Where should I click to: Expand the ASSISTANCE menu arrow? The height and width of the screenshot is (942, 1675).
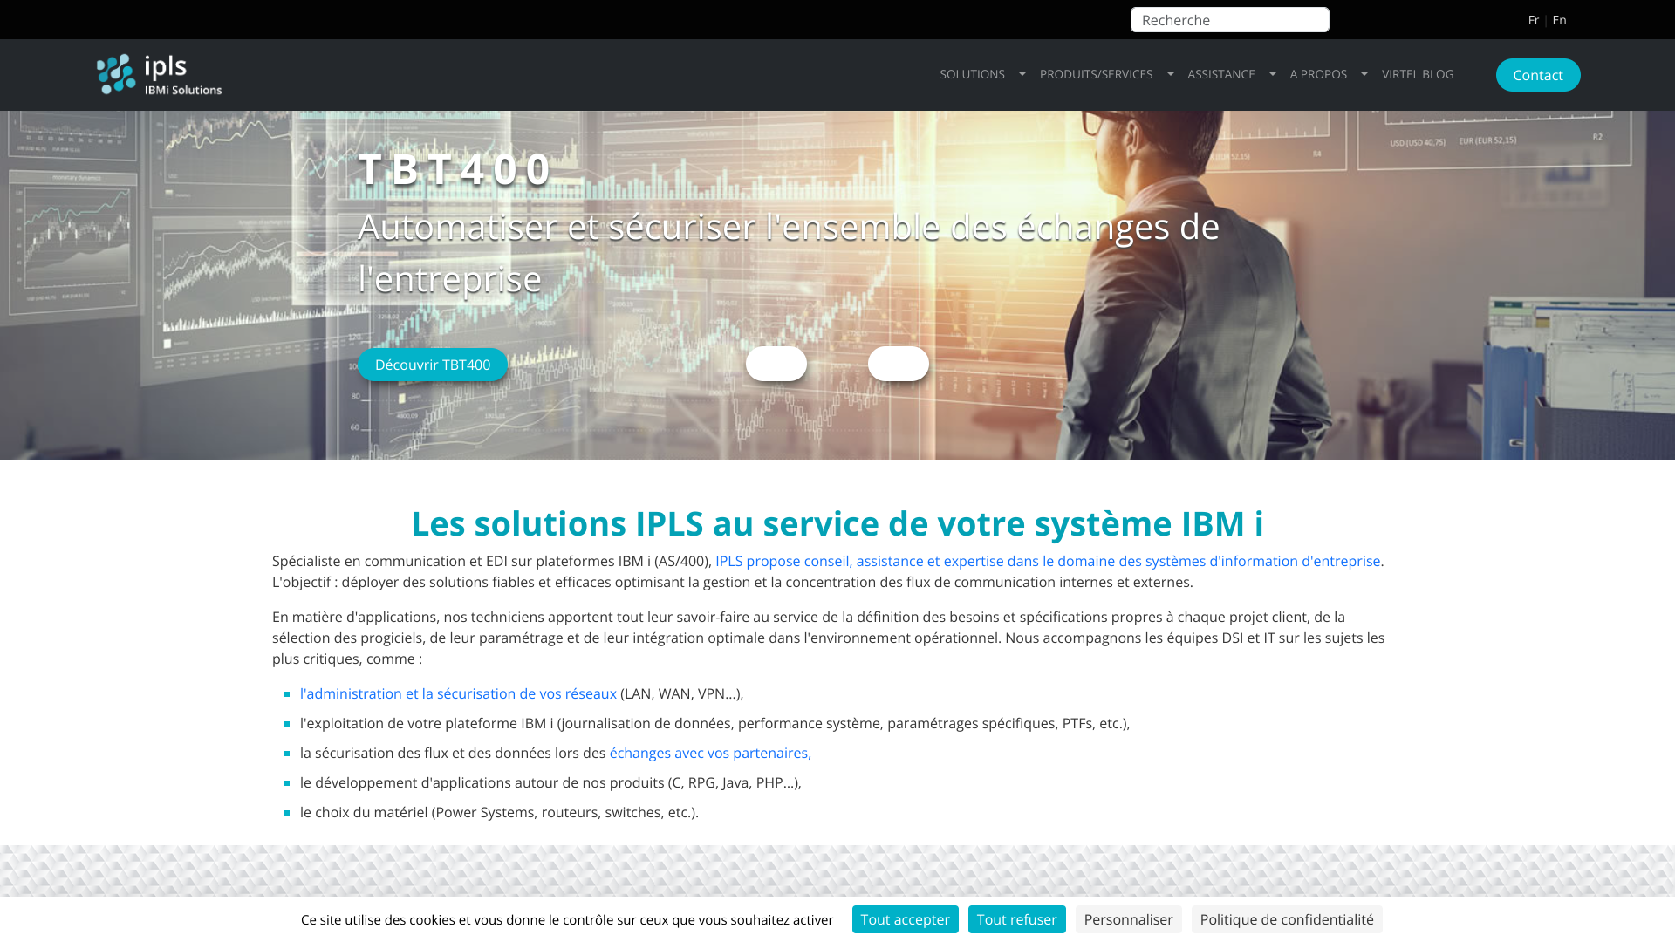tap(1273, 74)
